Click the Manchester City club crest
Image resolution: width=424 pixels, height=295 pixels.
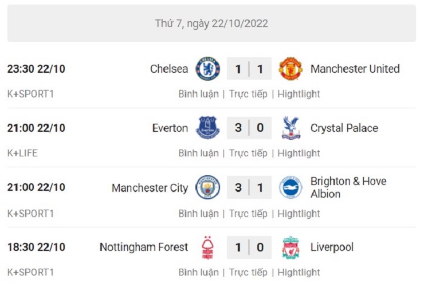click(x=207, y=187)
